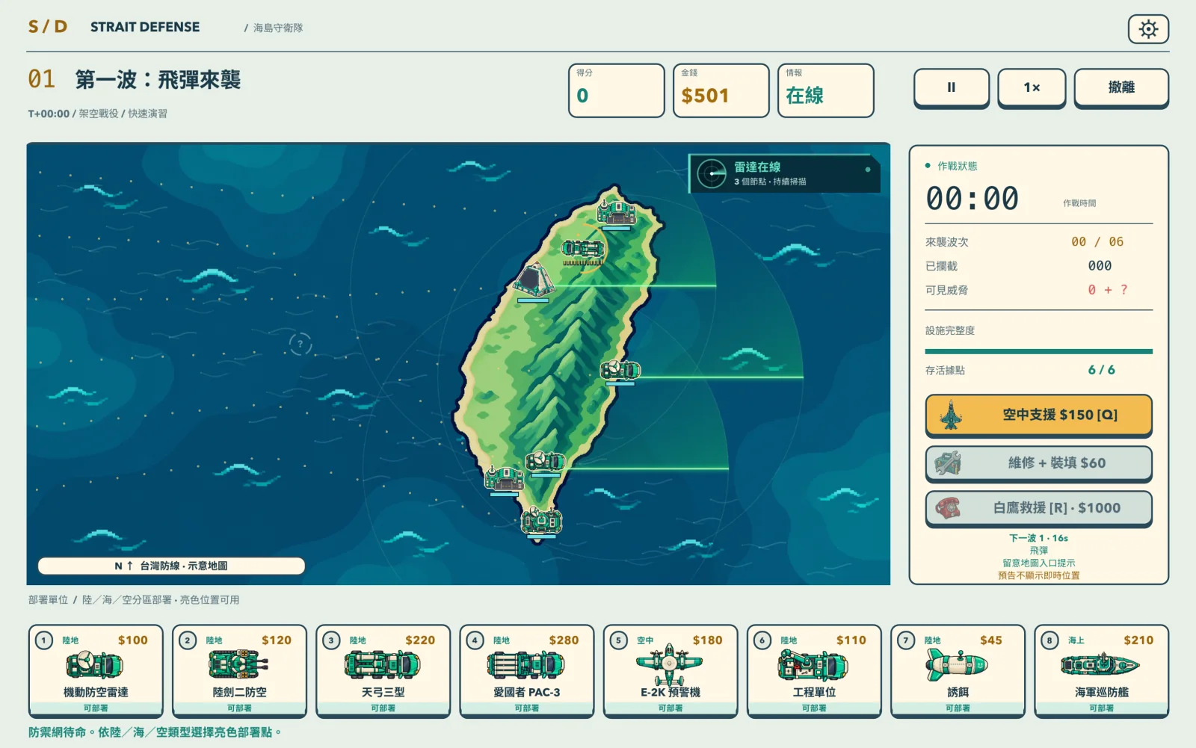
Task: Select the east coast radar vehicle
Action: pos(620,370)
